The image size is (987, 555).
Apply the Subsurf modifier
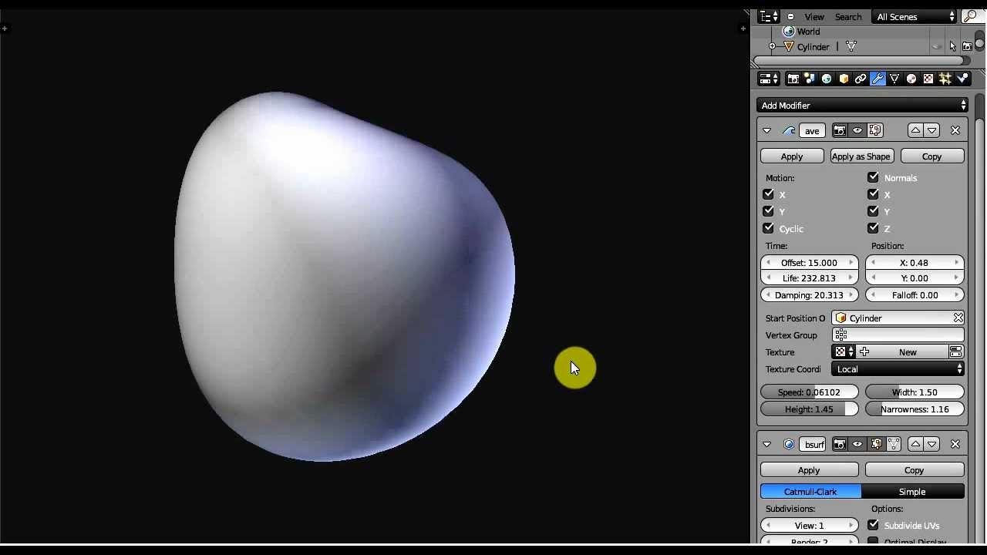click(x=809, y=470)
